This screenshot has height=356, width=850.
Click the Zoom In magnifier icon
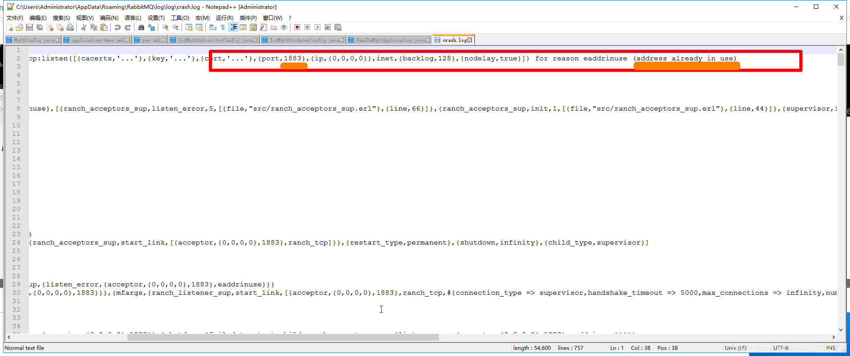[x=165, y=27]
